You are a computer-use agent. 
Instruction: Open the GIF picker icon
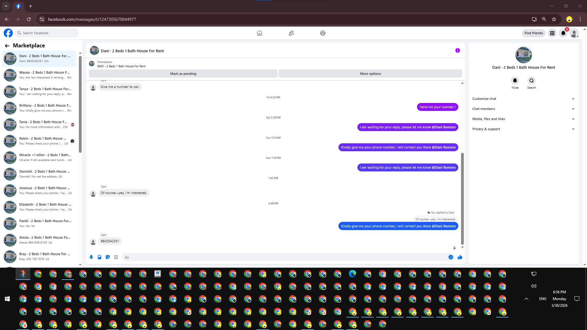116,257
